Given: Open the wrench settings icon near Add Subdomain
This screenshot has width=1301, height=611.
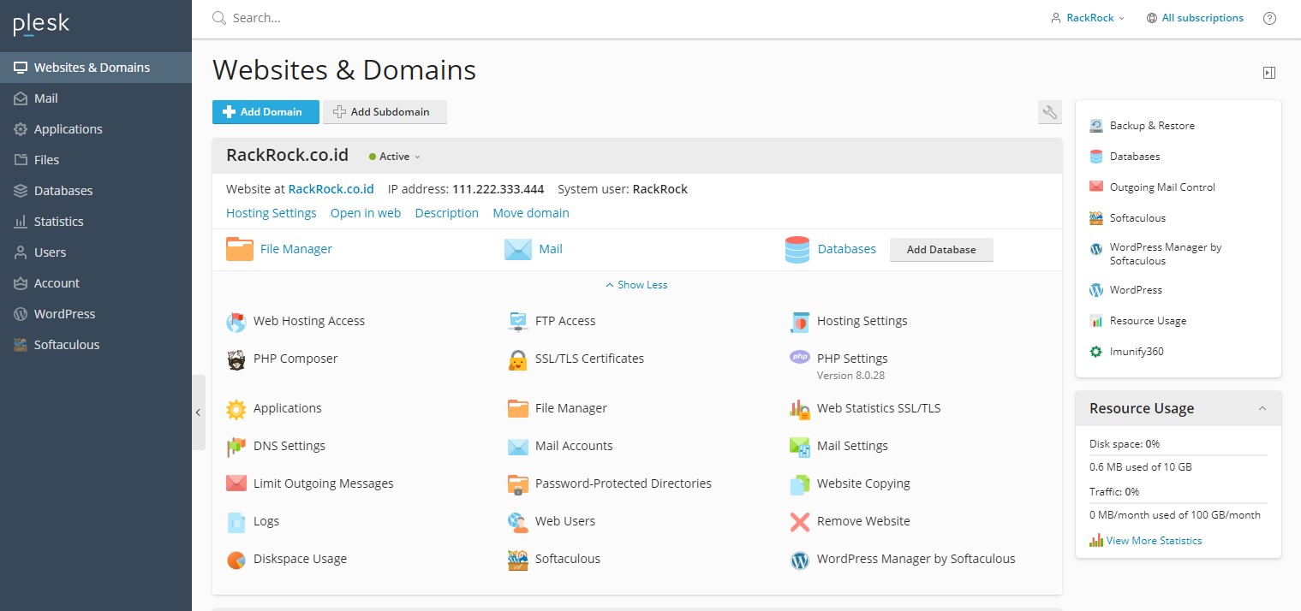Looking at the screenshot, I should point(1050,112).
